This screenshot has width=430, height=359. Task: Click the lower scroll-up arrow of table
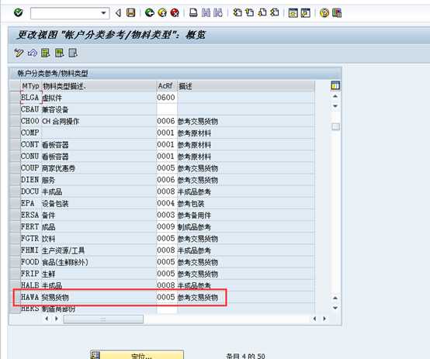click(335, 298)
